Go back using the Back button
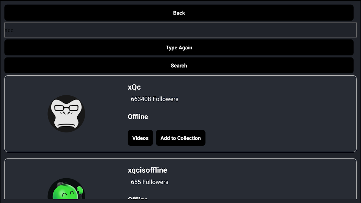 pos(179,13)
